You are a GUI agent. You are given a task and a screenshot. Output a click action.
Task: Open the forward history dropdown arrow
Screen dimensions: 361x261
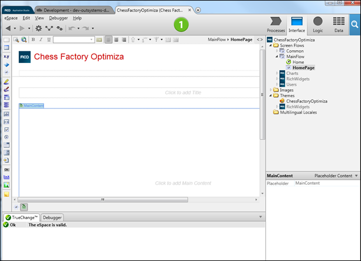tap(29, 29)
